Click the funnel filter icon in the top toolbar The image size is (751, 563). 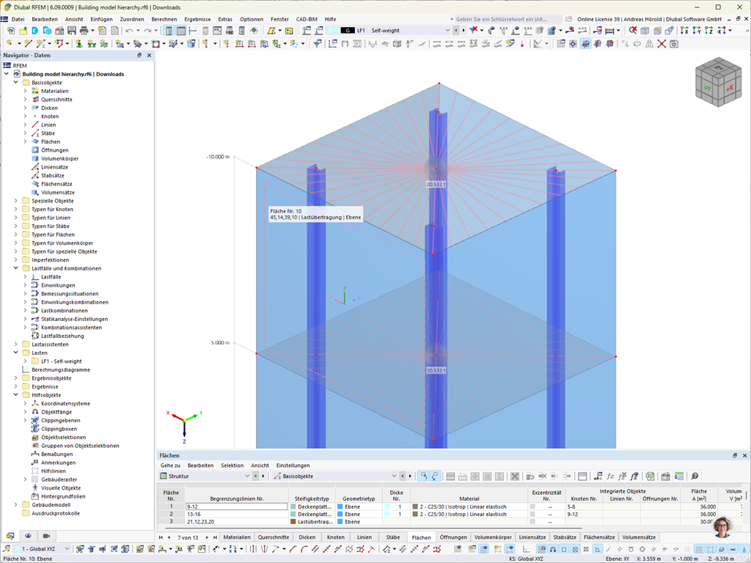(x=472, y=31)
